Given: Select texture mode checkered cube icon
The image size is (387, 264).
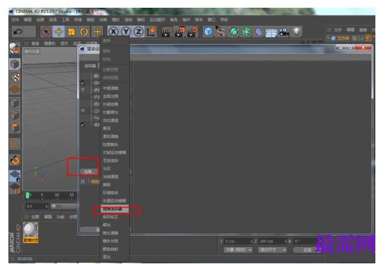Looking at the screenshot, I should tap(15, 77).
